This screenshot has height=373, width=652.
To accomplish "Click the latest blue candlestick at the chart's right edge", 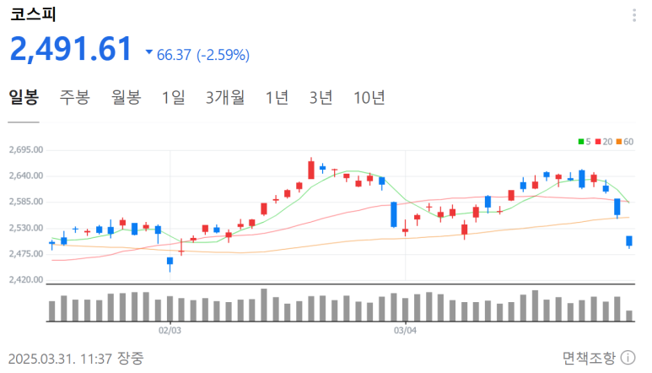I will [629, 241].
